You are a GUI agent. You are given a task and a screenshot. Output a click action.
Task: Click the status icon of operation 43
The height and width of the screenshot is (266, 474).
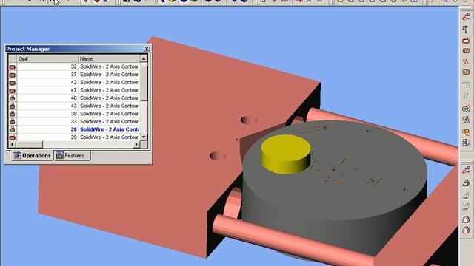(12, 106)
